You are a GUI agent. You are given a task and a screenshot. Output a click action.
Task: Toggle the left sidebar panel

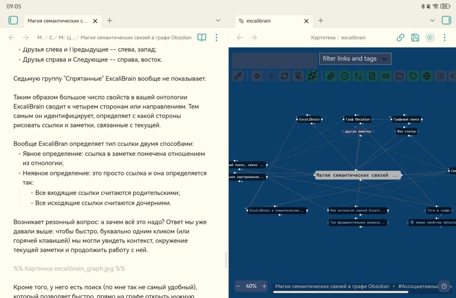tap(13, 20)
